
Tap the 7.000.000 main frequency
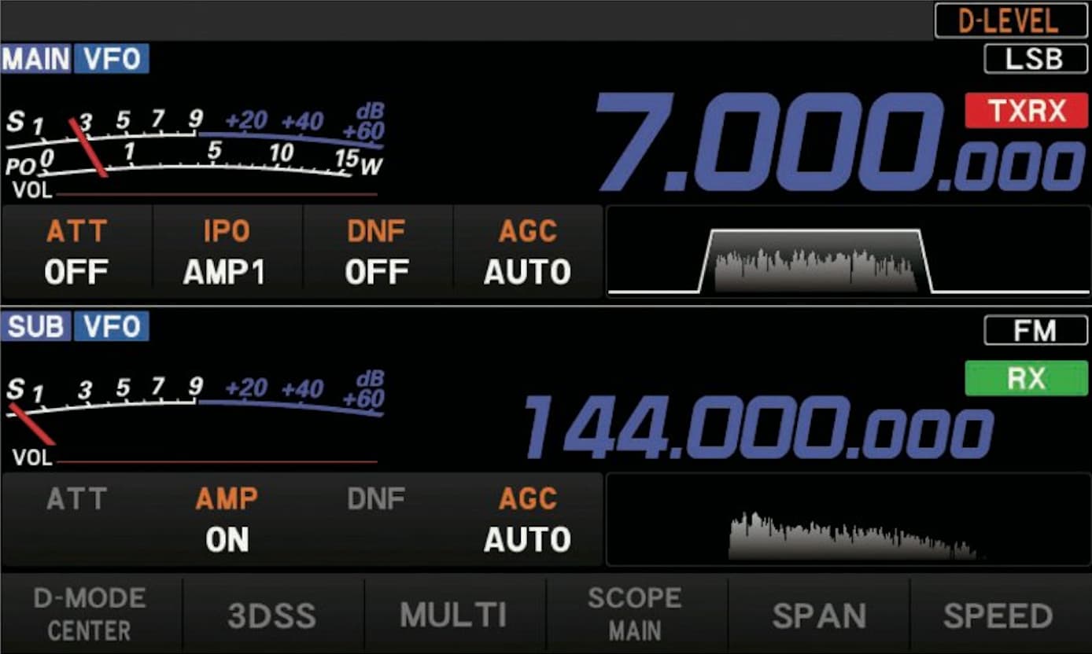pos(839,143)
